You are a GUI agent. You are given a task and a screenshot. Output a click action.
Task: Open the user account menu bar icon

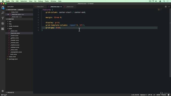(160, 1)
